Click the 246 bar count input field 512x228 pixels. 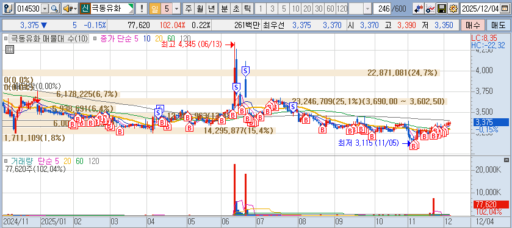(382, 9)
